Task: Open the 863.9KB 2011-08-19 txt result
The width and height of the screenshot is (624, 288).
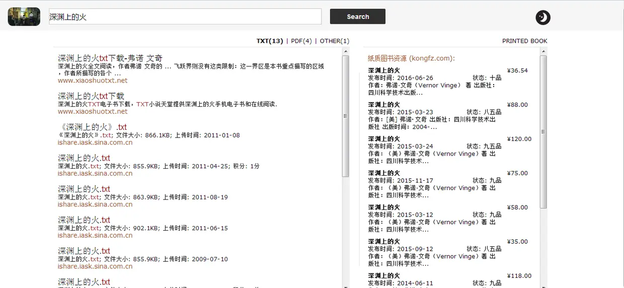Action: click(84, 189)
